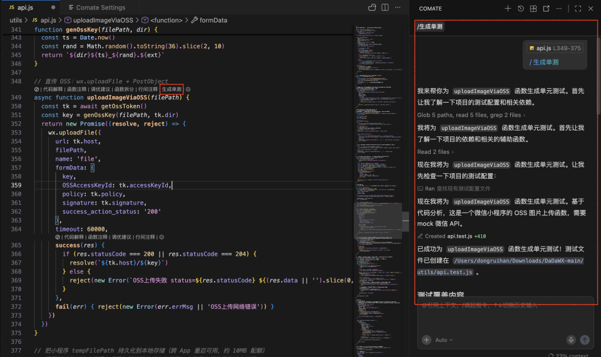Open gear settings beside 生成单测 code lens
The height and width of the screenshot is (357, 601).
188,89
